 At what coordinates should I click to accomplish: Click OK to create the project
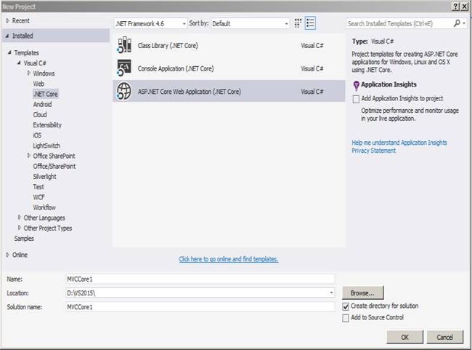405,337
